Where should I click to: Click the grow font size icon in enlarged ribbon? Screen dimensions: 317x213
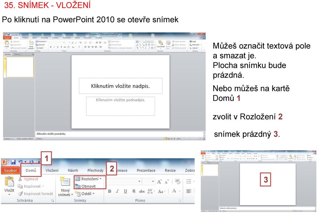159,182
